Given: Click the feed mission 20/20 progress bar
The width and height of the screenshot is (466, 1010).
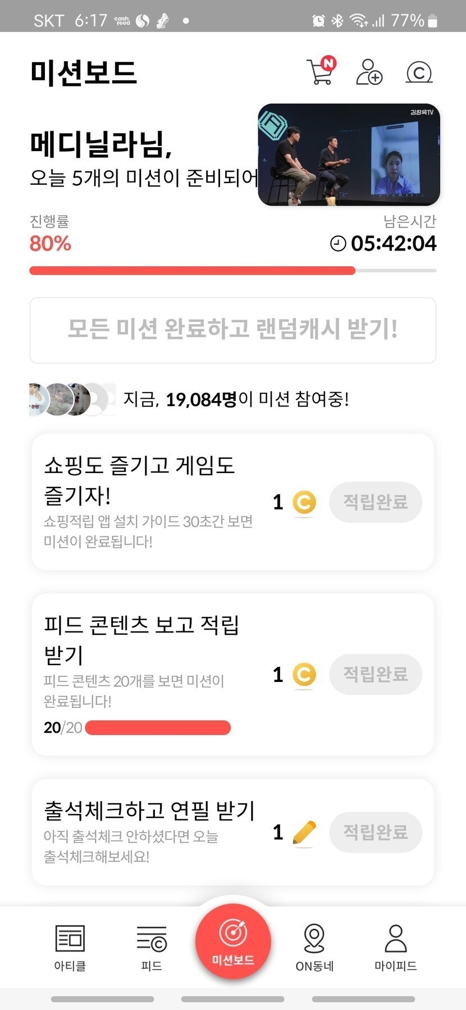Looking at the screenshot, I should click(x=158, y=728).
